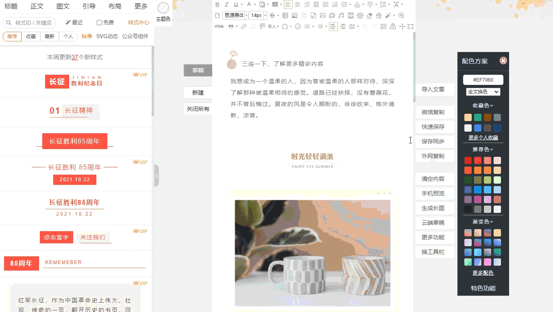Image resolution: width=553 pixels, height=312 pixels.
Task: Open the 布局 style tab
Action: (115, 6)
